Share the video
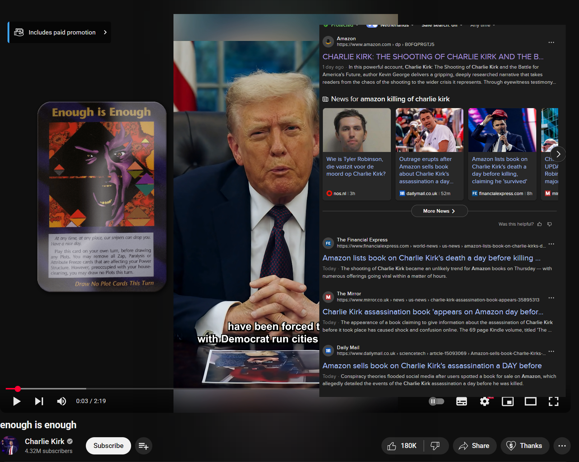This screenshot has height=462, width=579. click(474, 446)
